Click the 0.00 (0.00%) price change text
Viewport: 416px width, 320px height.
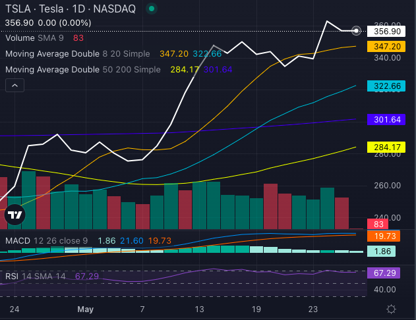pyautogui.click(x=65, y=23)
